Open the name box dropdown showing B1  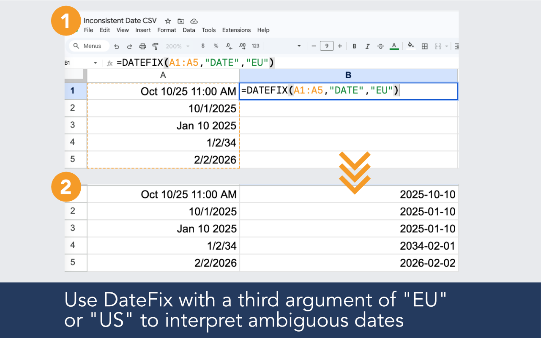click(95, 62)
